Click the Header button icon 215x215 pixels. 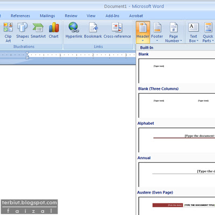click(x=143, y=27)
